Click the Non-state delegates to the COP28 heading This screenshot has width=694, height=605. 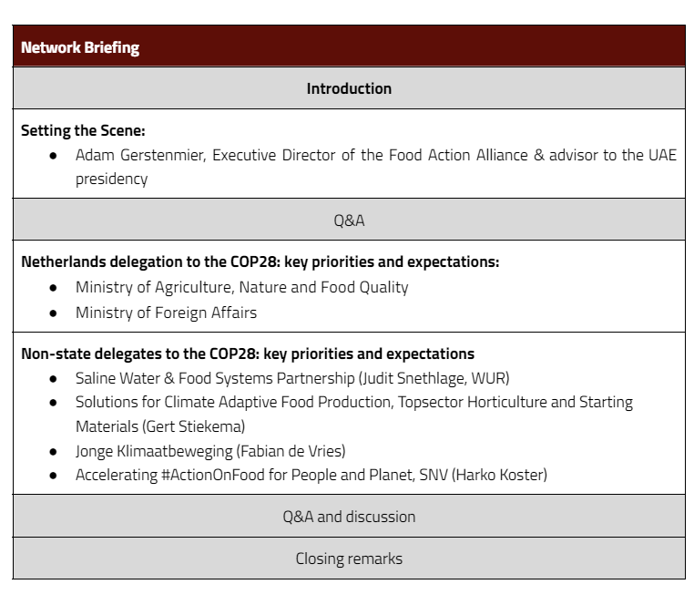pos(248,354)
